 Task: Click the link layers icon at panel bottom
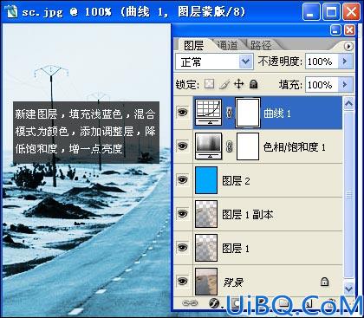190,302
